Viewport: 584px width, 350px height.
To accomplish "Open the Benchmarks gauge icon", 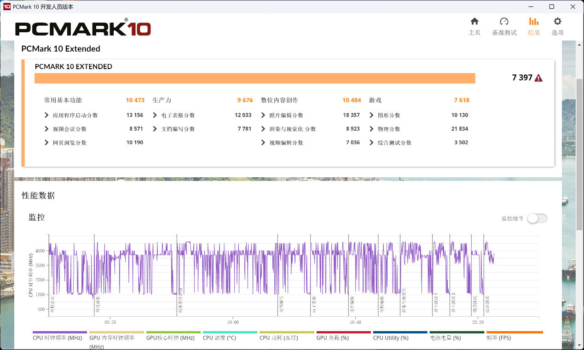I will point(504,22).
